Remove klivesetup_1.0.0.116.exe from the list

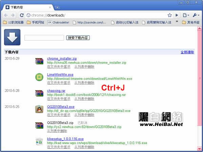click(84, 147)
